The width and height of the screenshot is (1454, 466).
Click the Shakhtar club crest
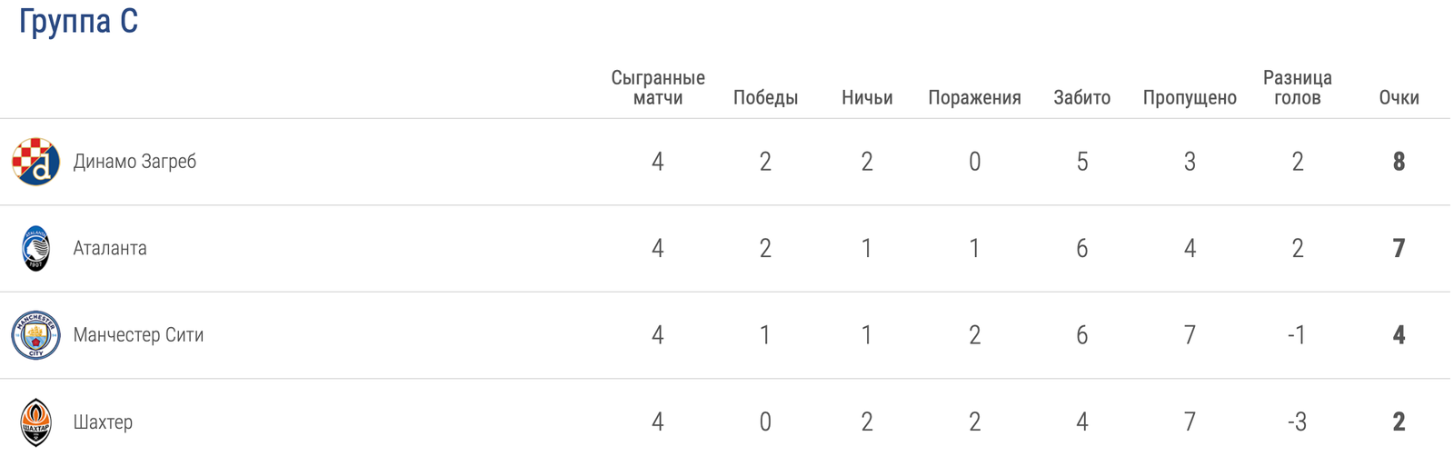coord(35,422)
